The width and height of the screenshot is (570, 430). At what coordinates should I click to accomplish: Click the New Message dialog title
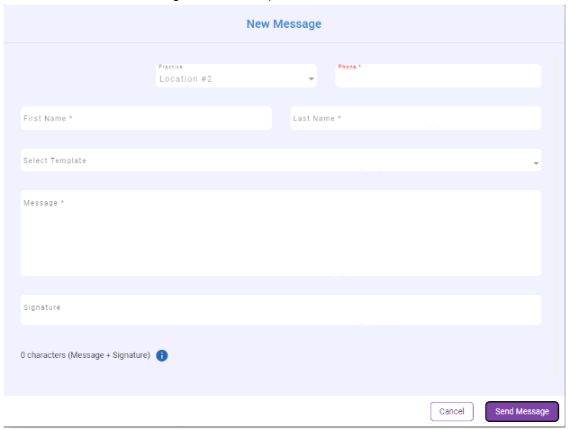(284, 24)
